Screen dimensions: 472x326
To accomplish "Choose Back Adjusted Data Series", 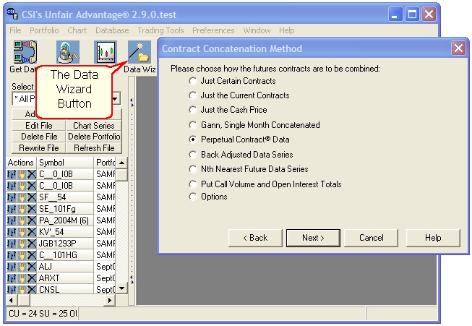I will (193, 155).
